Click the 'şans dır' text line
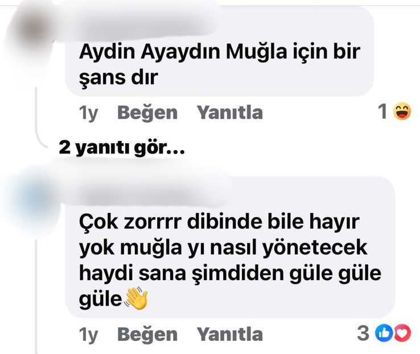This screenshot has height=354, width=420. (118, 78)
